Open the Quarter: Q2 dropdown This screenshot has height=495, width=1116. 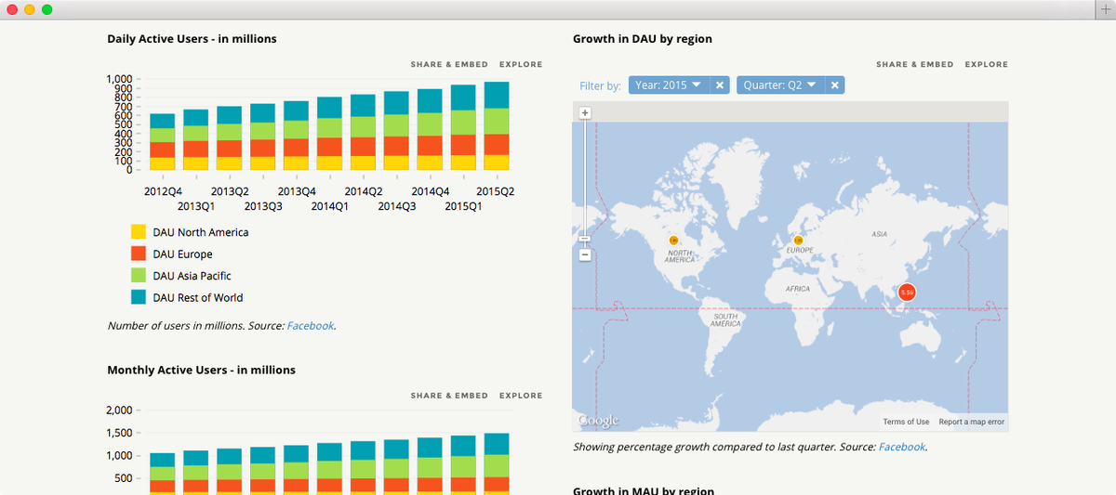point(781,85)
